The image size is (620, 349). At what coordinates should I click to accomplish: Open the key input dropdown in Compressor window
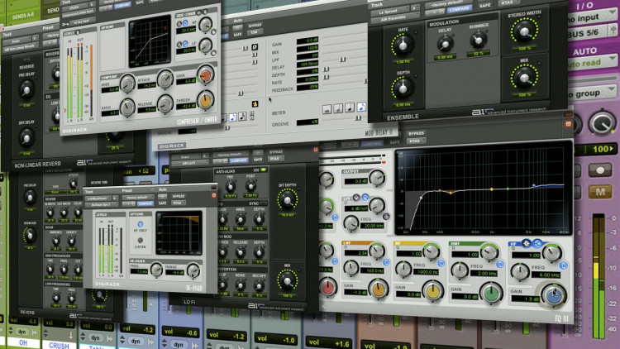(82, 20)
